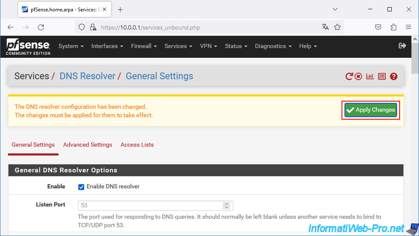
Task: Open browser extensions puzzle icon
Action: pyautogui.click(x=393, y=27)
